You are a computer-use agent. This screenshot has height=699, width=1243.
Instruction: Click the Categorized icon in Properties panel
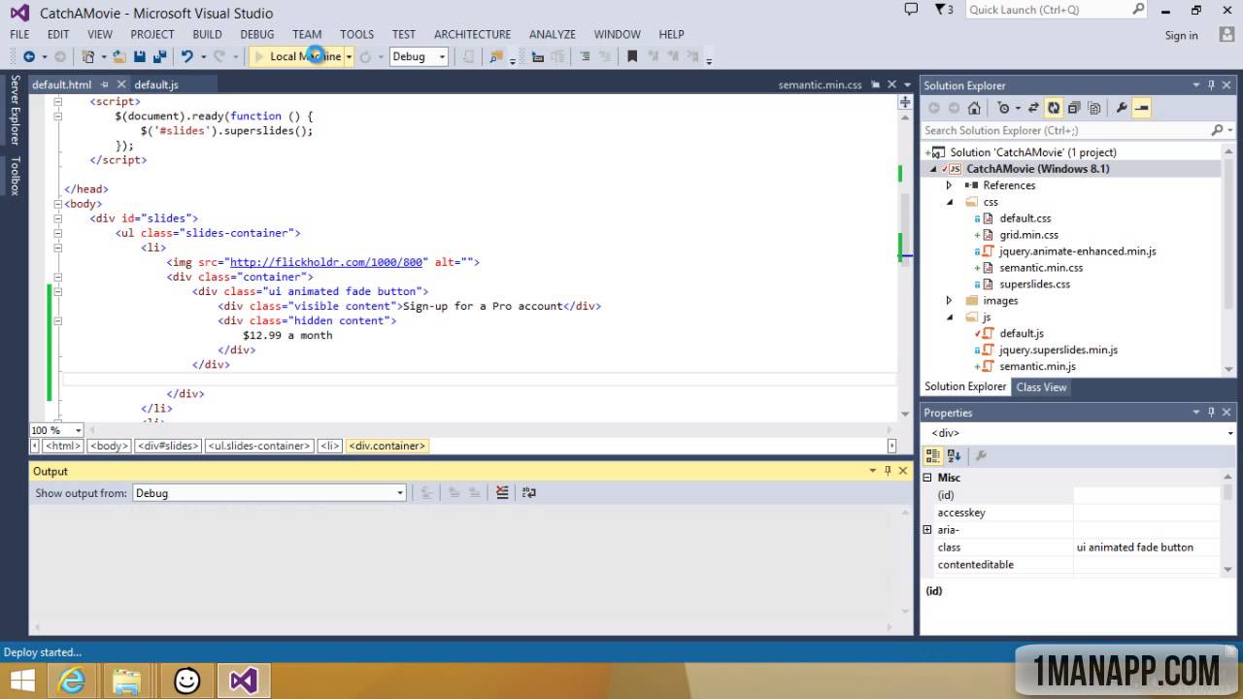coord(933,455)
